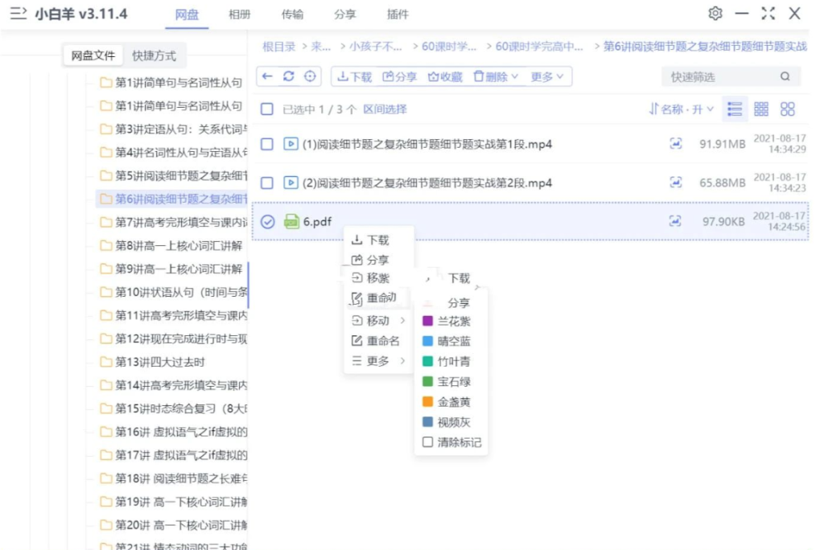Switch to the 网盘 top tab

click(187, 14)
